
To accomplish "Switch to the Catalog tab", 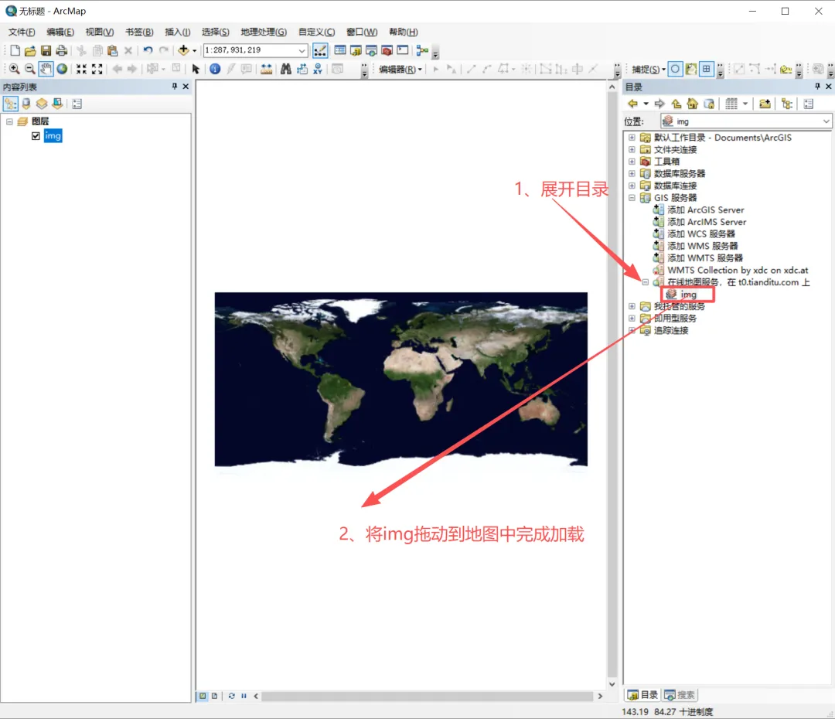I will point(642,694).
